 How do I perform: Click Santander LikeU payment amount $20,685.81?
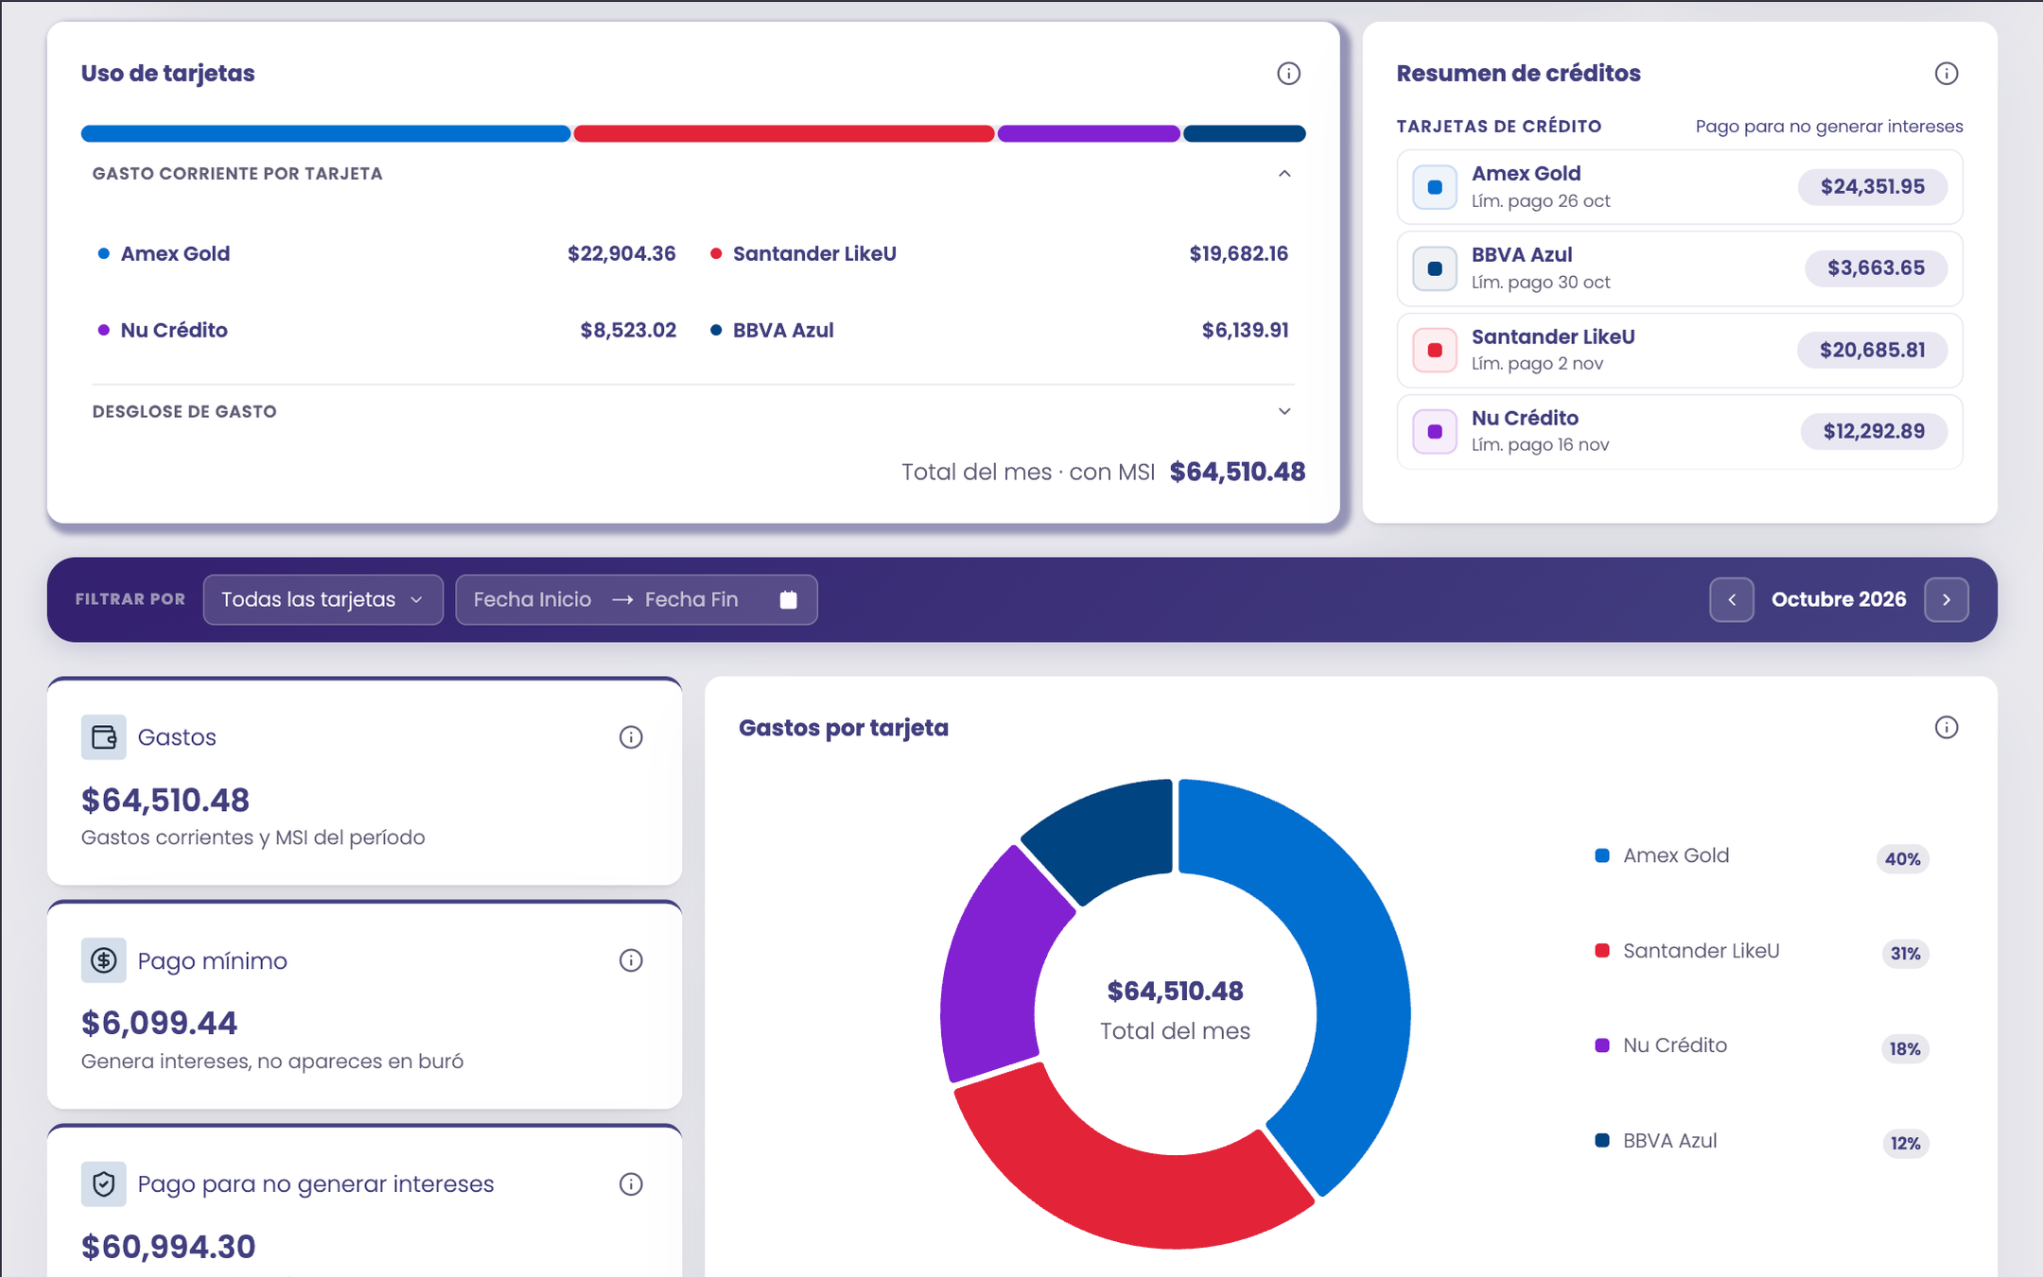point(1873,351)
